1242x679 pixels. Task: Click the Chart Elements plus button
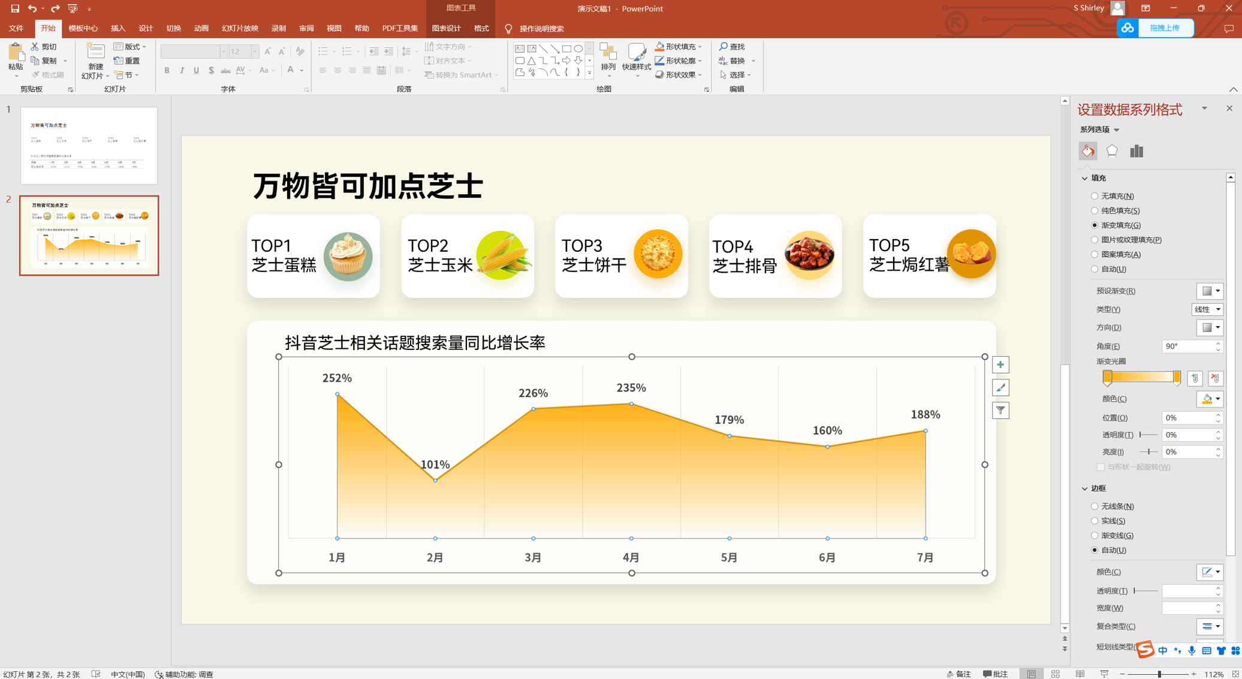[x=1000, y=365]
